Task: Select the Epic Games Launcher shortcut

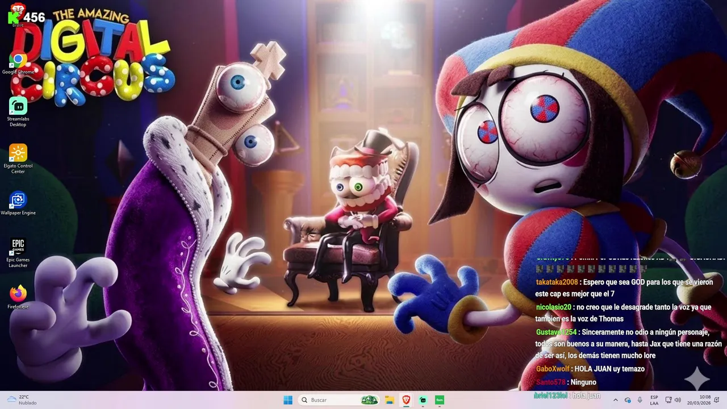Action: tap(18, 253)
